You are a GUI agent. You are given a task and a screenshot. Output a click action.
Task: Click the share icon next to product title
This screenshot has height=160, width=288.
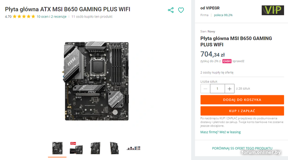[171, 10]
